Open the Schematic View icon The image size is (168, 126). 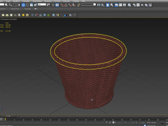125,5
